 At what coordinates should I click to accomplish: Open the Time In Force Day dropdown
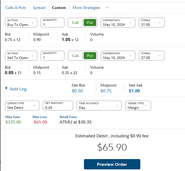click(99, 106)
